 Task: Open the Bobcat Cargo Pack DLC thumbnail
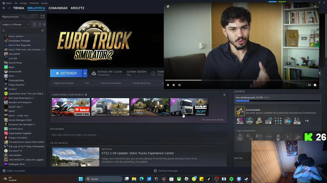tap(71, 107)
